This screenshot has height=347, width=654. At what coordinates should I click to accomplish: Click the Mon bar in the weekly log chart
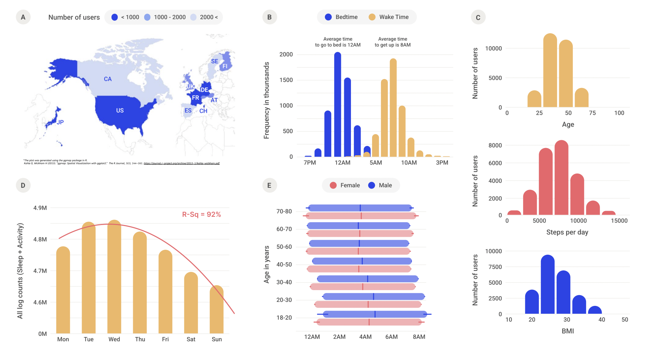pos(63,290)
